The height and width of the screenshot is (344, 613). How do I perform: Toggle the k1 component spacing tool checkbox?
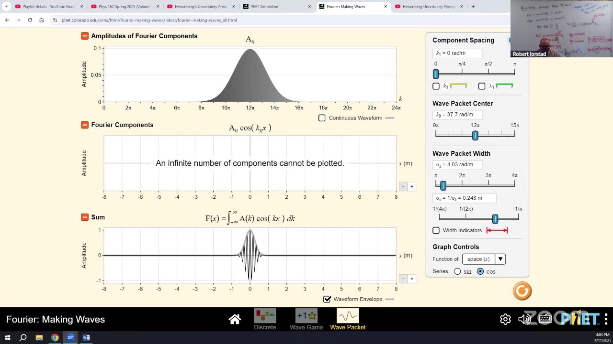pos(436,86)
